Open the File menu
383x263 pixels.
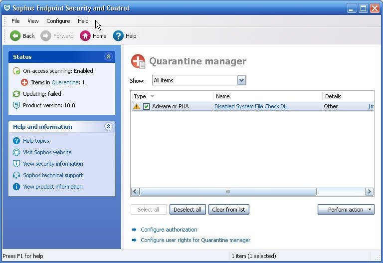pyautogui.click(x=15, y=21)
